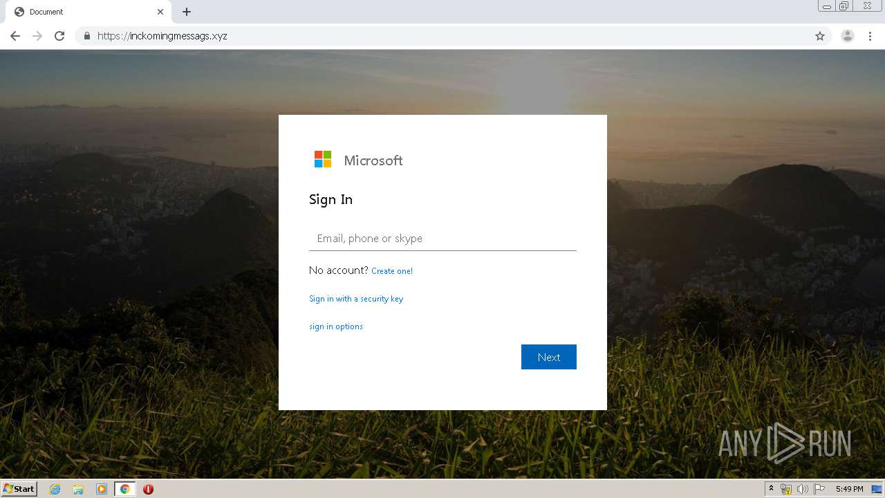
Task: Go back with the browser back arrow
Action: coord(15,36)
